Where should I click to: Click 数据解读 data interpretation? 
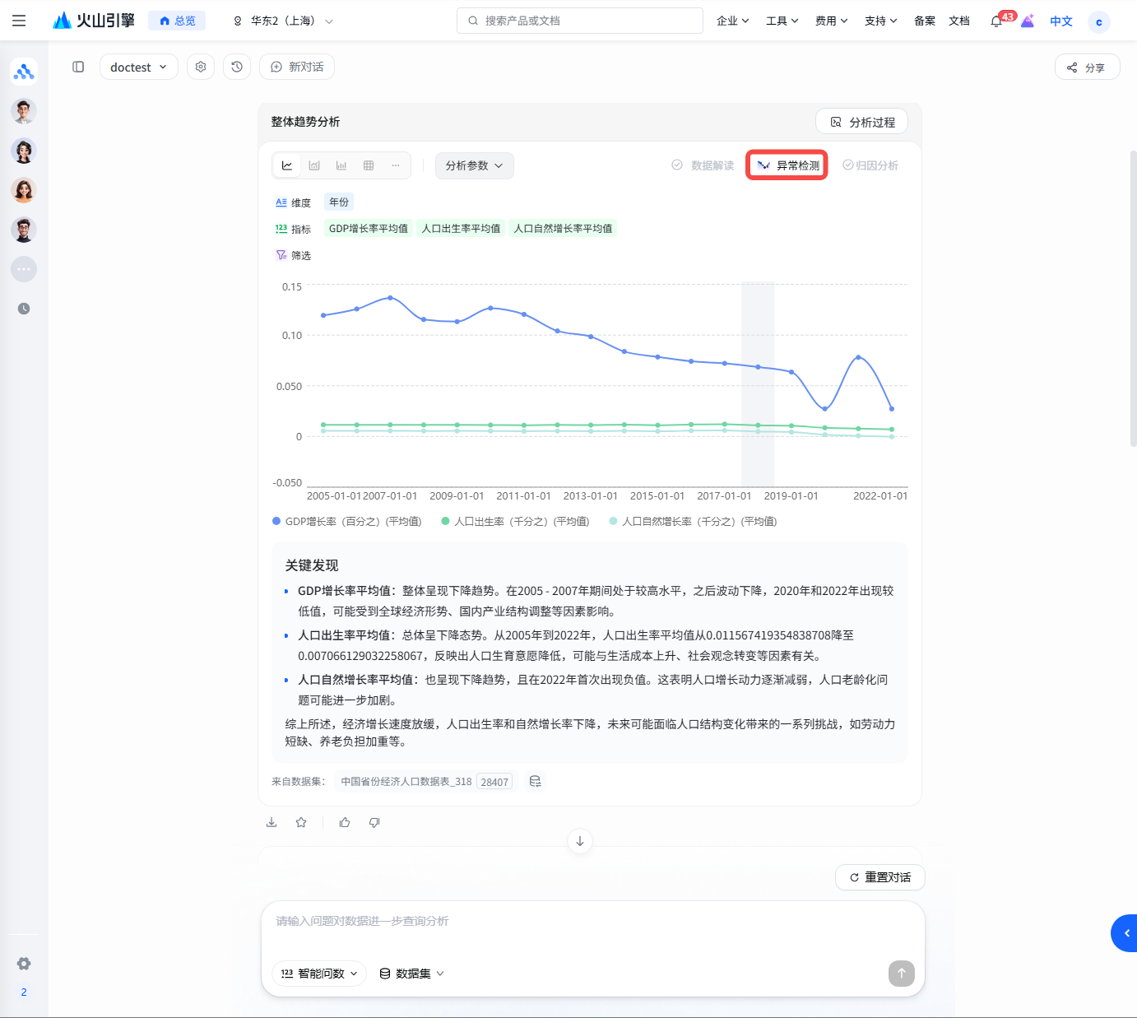click(703, 165)
